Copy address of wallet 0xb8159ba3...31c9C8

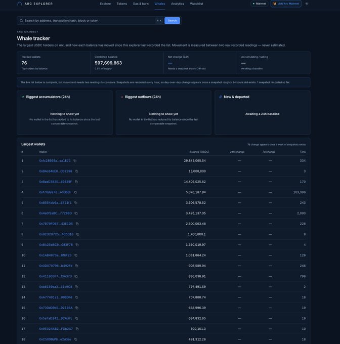point(76,287)
